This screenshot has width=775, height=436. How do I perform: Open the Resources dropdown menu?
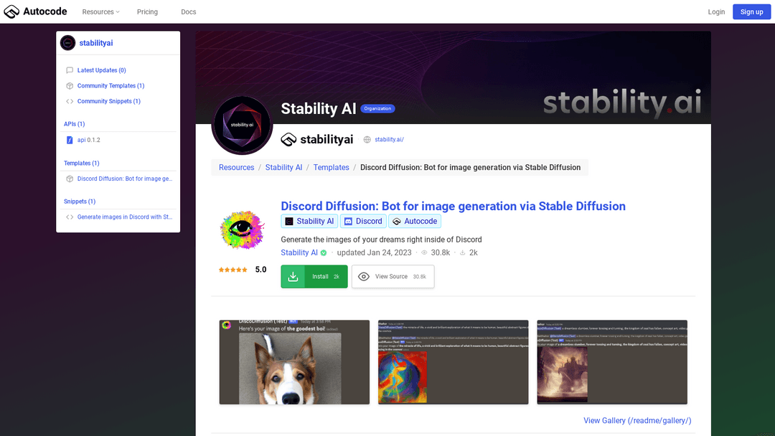pos(101,12)
